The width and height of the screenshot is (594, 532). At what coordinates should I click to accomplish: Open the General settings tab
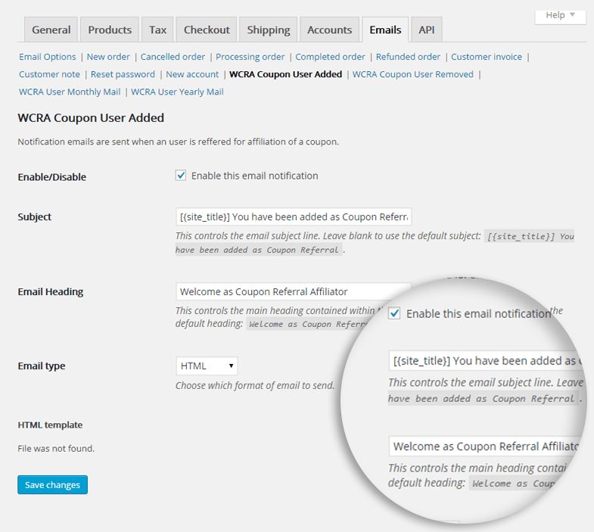pyautogui.click(x=51, y=30)
